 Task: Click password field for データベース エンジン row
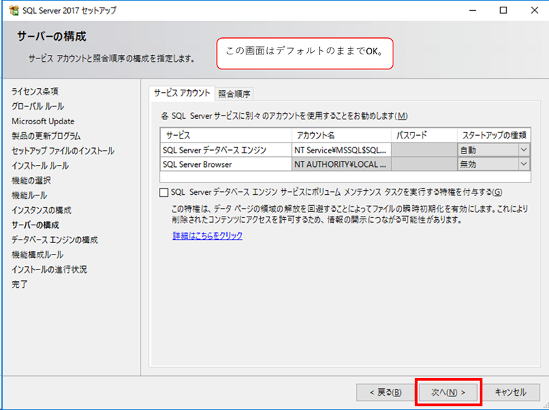[x=425, y=150]
